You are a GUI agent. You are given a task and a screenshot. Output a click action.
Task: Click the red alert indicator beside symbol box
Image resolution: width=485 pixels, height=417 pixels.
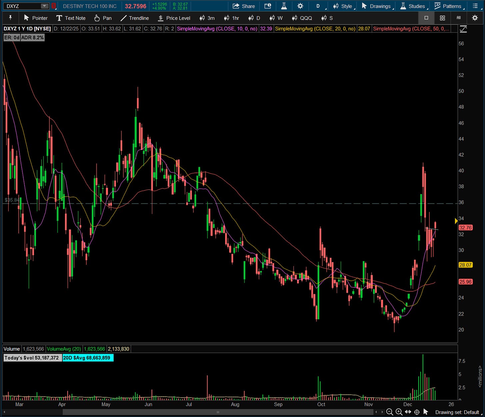(x=54, y=6)
